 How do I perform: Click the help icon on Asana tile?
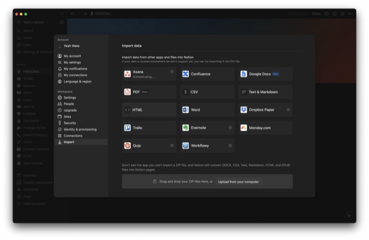172,72
